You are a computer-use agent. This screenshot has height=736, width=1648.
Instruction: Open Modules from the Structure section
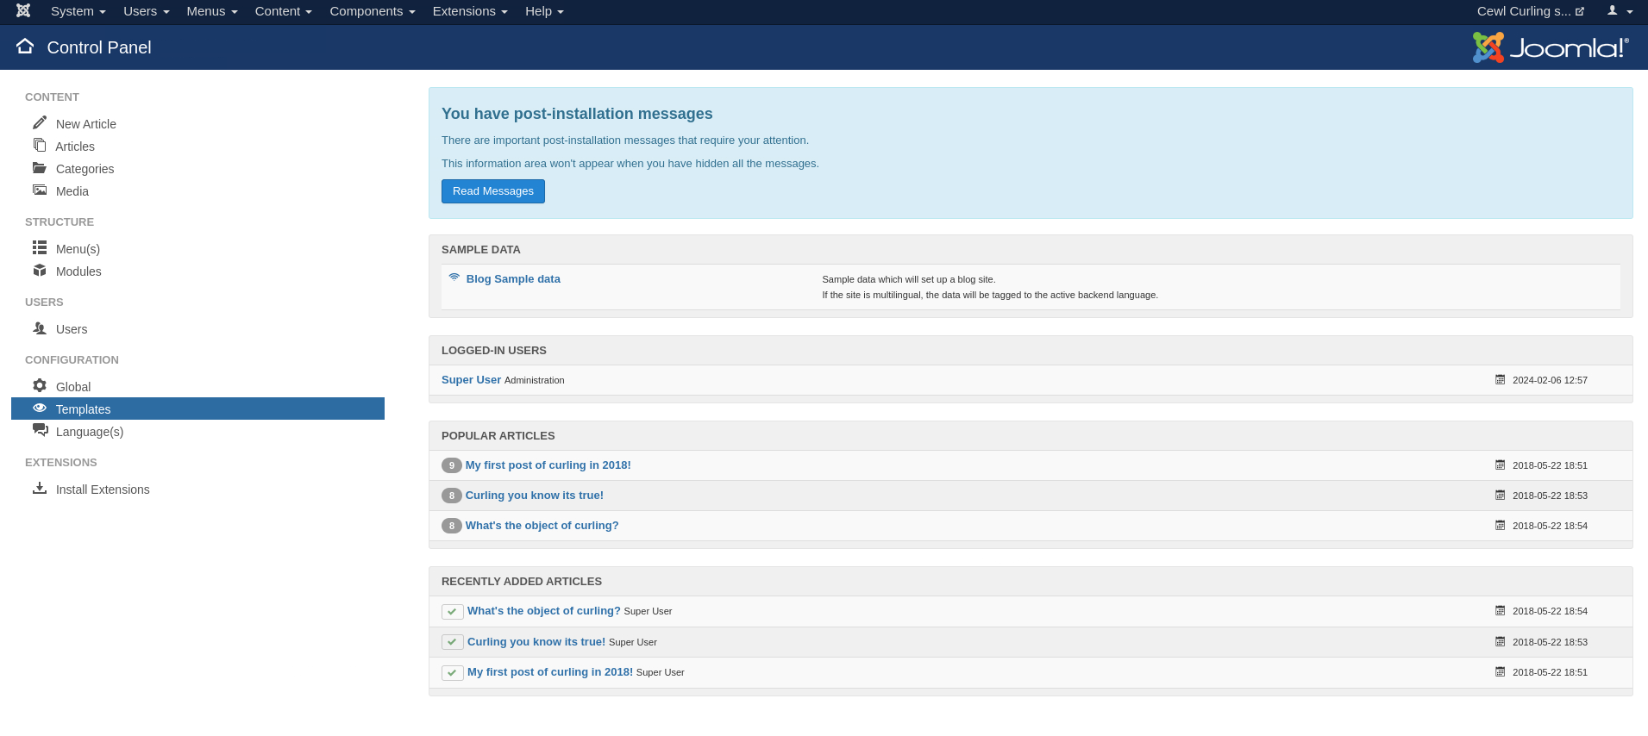78,271
